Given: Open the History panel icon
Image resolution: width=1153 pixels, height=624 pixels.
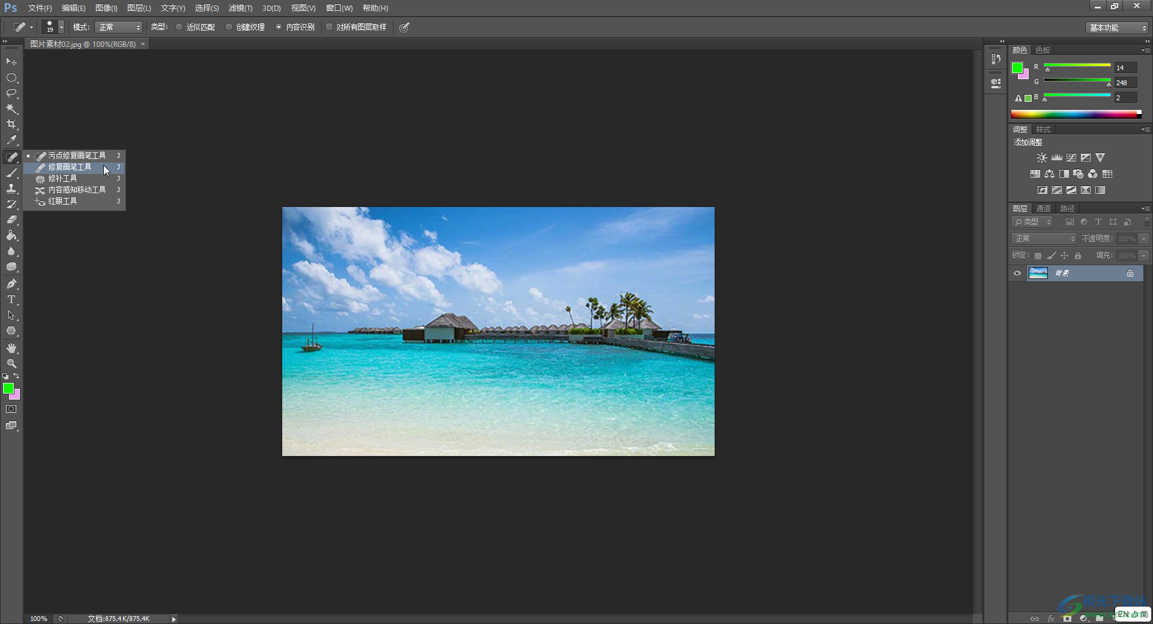Looking at the screenshot, I should coord(996,59).
